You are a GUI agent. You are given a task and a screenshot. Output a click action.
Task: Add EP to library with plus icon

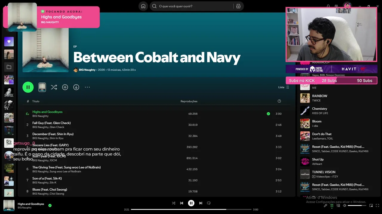pyautogui.click(x=65, y=87)
